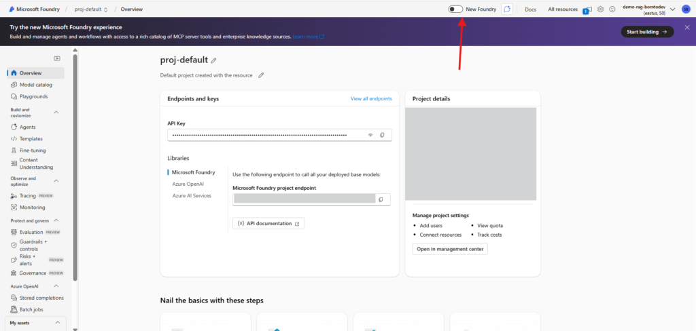Image resolution: width=696 pixels, height=331 pixels.
Task: Copy the API Key to clipboard
Action: 382,135
